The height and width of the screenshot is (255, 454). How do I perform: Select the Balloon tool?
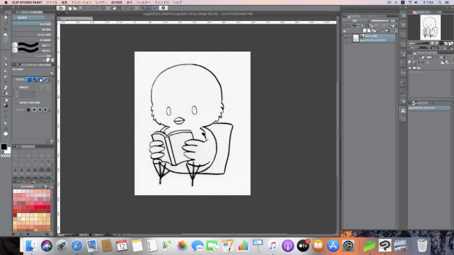coord(6,134)
